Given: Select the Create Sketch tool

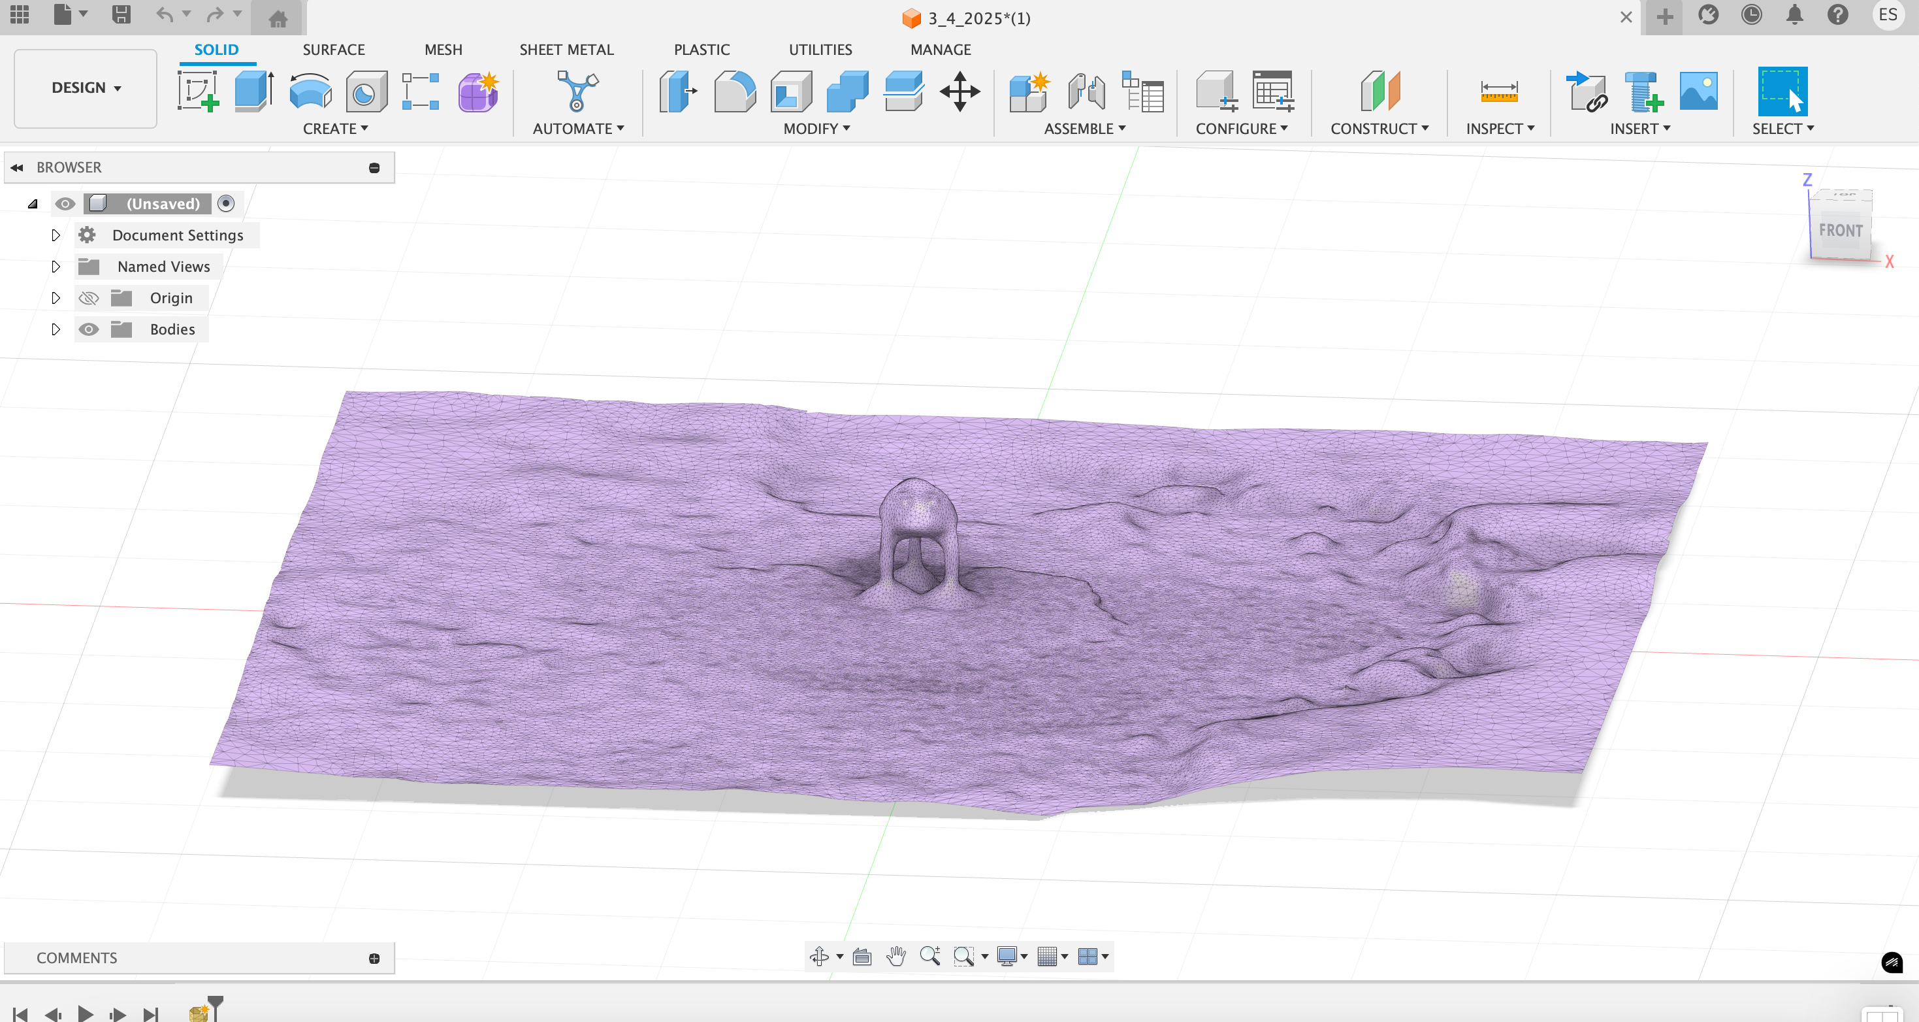Looking at the screenshot, I should (x=198, y=91).
